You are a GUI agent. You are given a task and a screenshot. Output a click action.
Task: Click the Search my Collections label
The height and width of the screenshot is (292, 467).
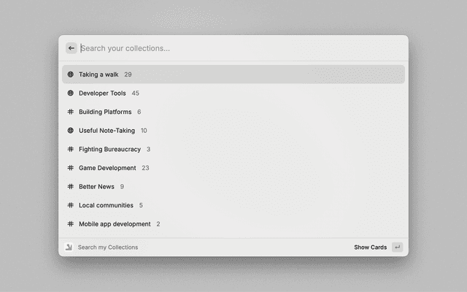108,247
